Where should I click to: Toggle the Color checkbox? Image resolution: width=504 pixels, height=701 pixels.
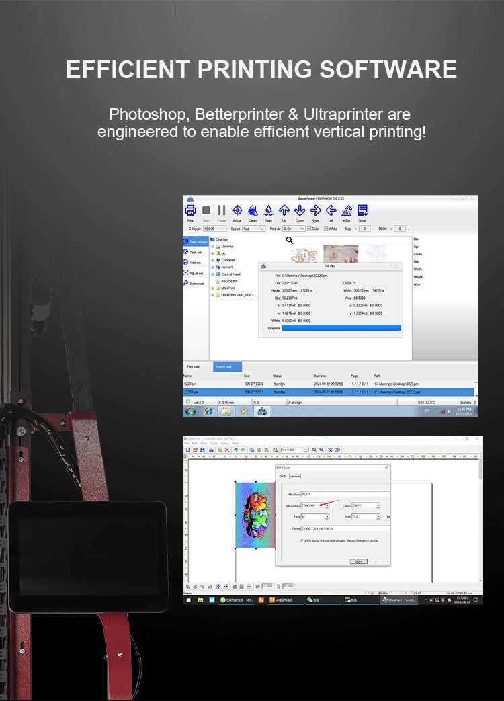click(x=309, y=229)
